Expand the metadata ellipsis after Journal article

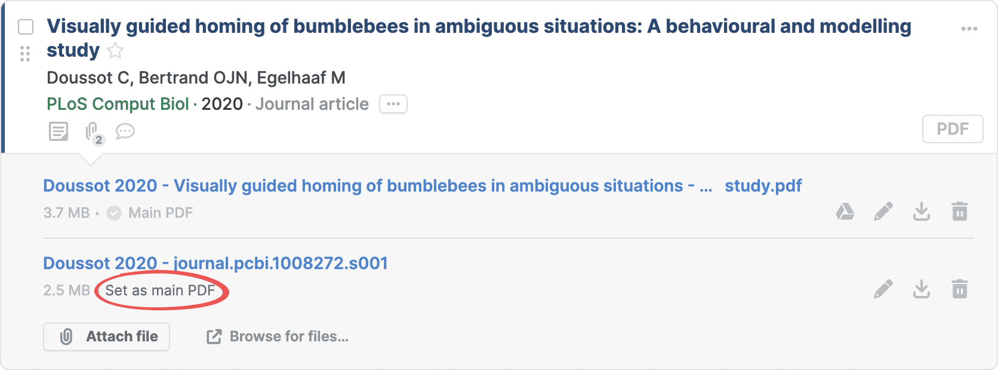(x=393, y=104)
